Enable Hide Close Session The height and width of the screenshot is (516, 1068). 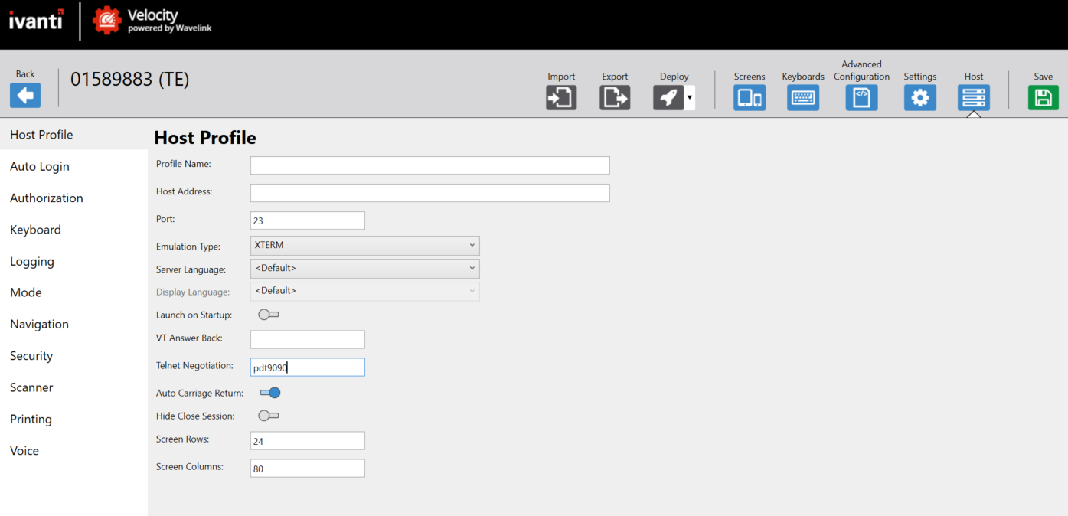[268, 415]
